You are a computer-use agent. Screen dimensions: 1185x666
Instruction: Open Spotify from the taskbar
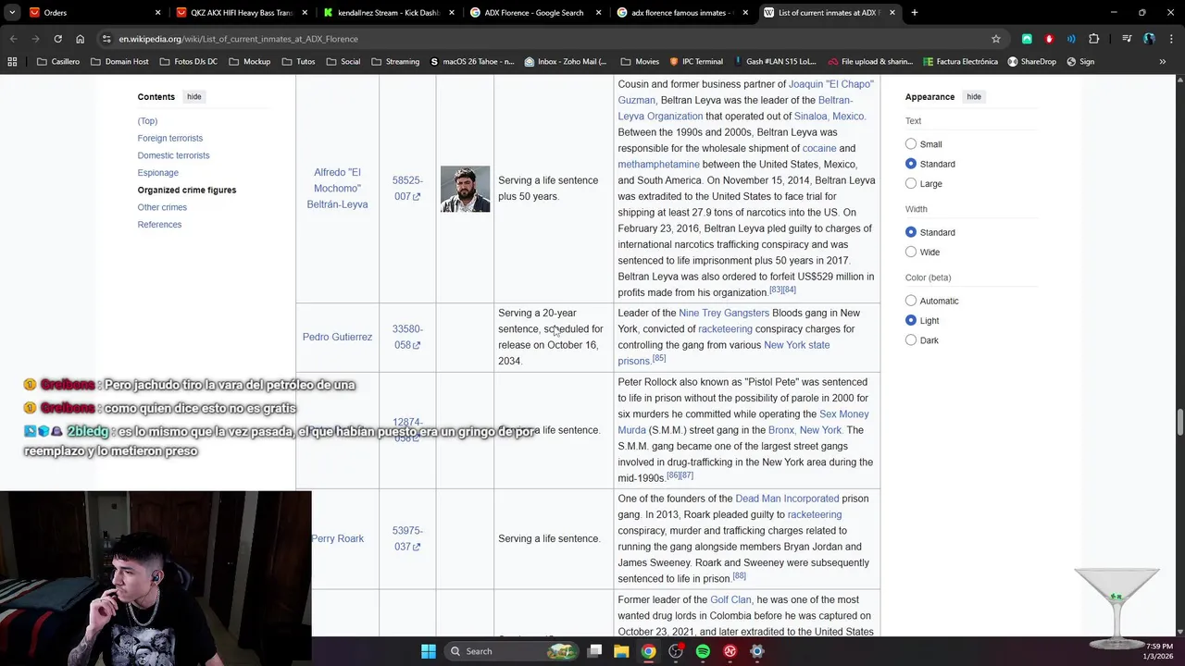coord(703,651)
